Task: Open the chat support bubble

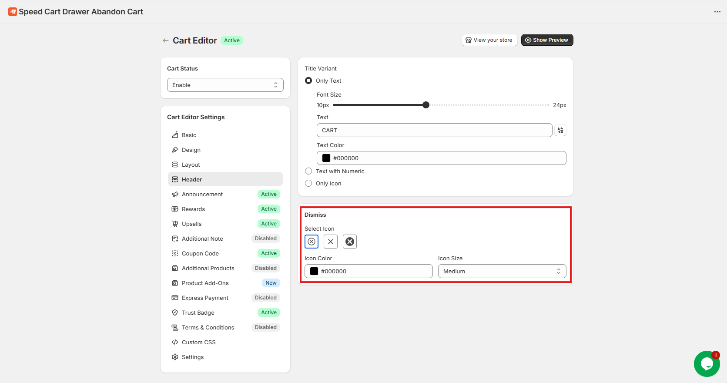Action: point(707,363)
